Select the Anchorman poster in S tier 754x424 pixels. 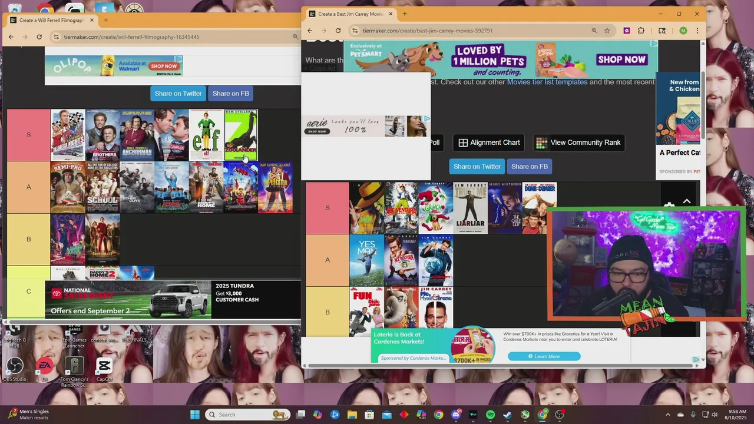point(137,135)
